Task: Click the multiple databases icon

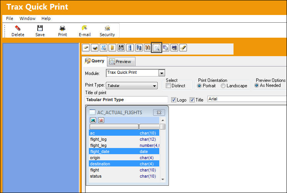Action: (139, 48)
